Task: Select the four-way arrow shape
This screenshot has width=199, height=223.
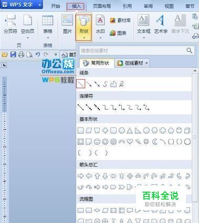Action: click(130, 176)
